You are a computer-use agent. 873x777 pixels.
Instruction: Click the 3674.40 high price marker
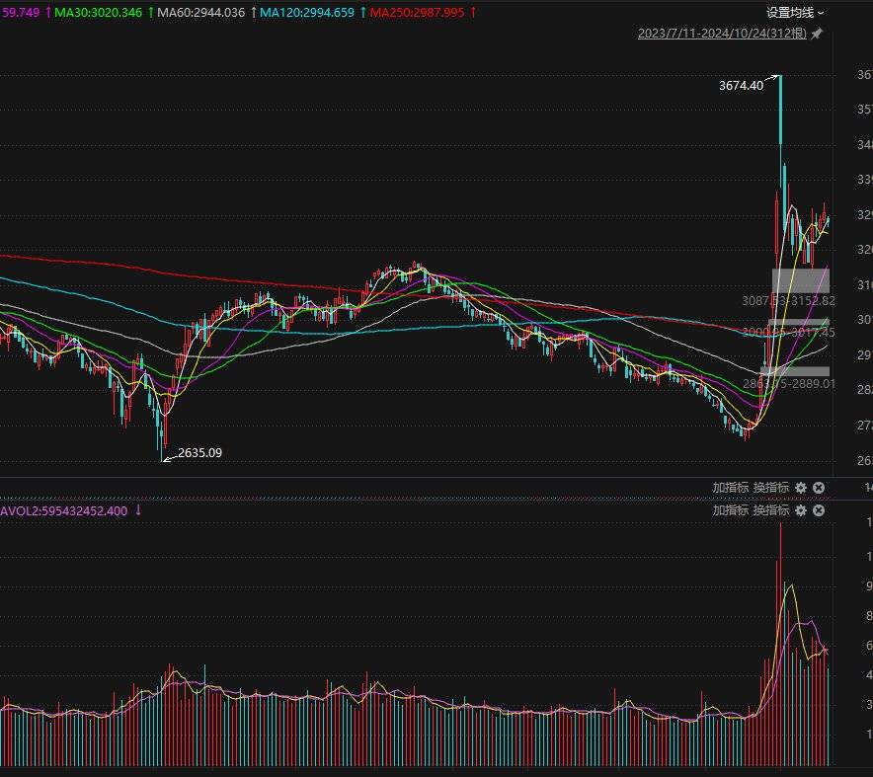[x=741, y=86]
